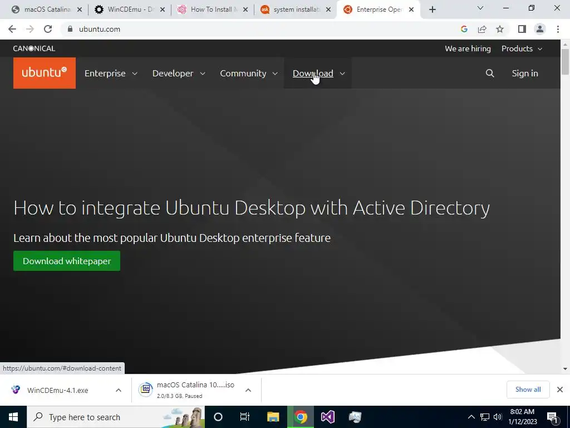Bookmark this page with the star icon
570x428 pixels.
click(x=500, y=29)
